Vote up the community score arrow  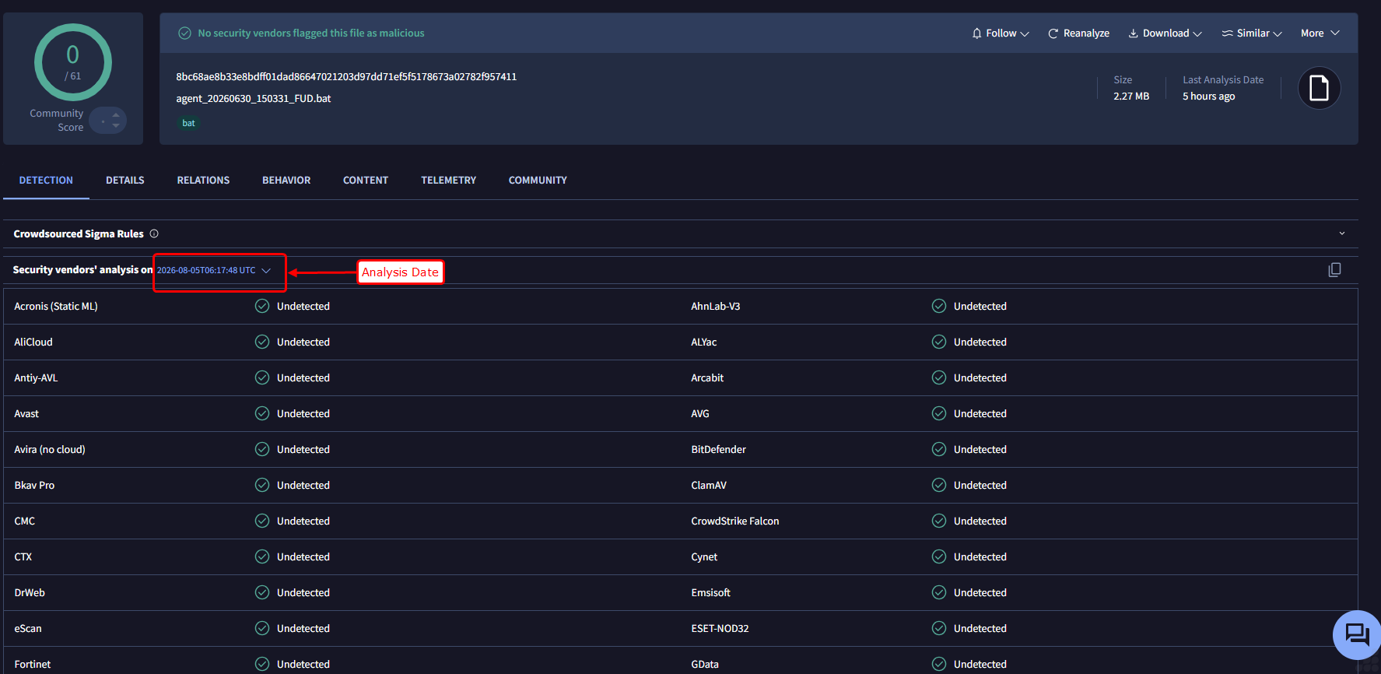click(x=116, y=115)
